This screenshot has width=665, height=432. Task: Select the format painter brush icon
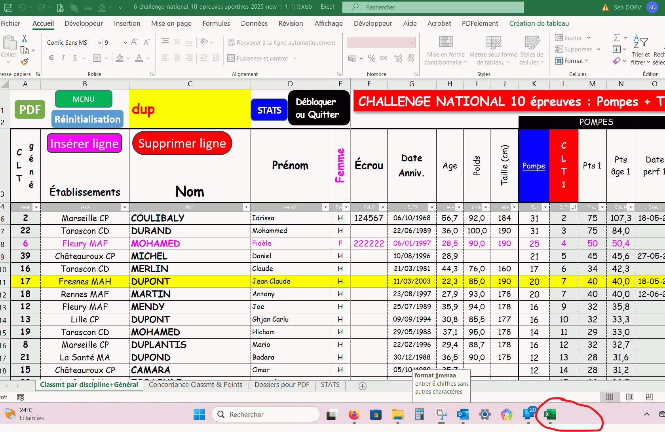coord(25,62)
